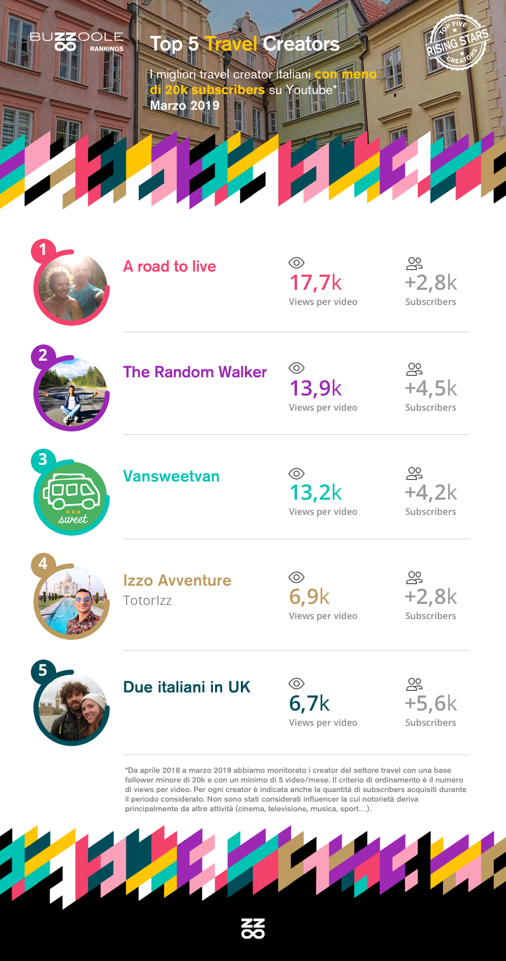The image size is (506, 961).
Task: Click the Rising Stars Top Five stamp
Action: 457,42
